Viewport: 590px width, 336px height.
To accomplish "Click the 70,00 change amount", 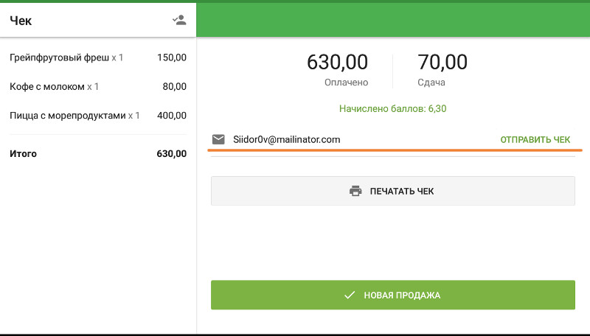I will click(442, 62).
